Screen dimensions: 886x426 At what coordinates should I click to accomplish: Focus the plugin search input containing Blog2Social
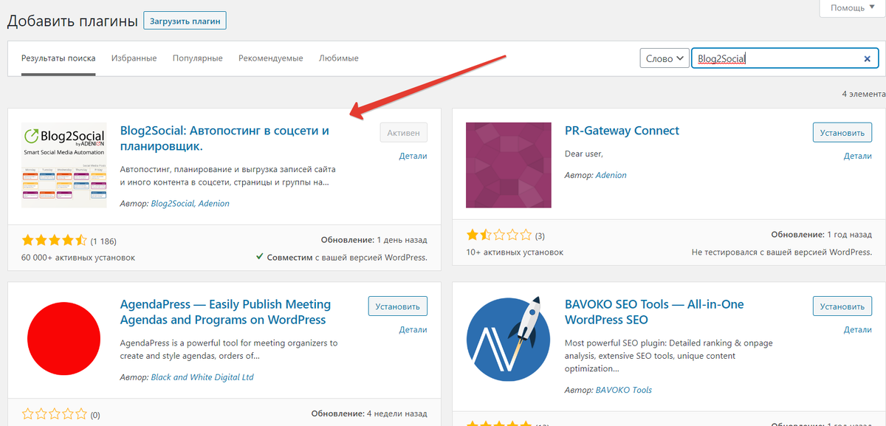pos(785,59)
